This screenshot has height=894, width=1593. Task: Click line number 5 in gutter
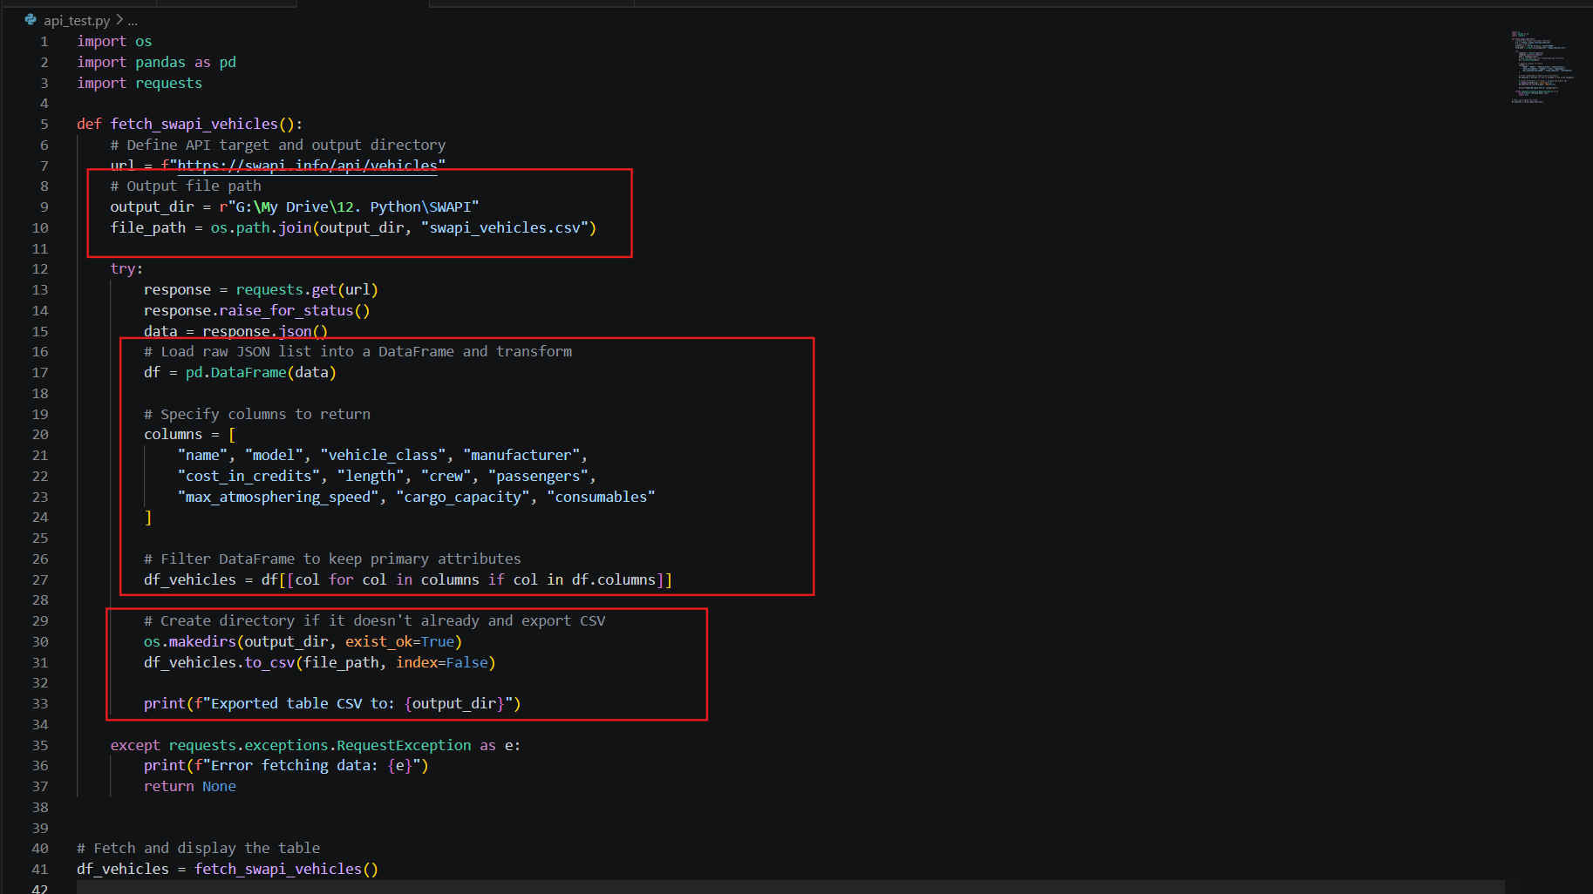(44, 124)
